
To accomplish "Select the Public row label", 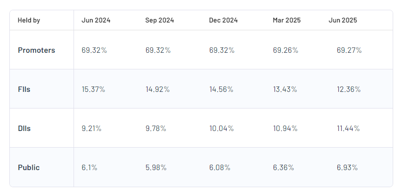I will (x=29, y=168).
